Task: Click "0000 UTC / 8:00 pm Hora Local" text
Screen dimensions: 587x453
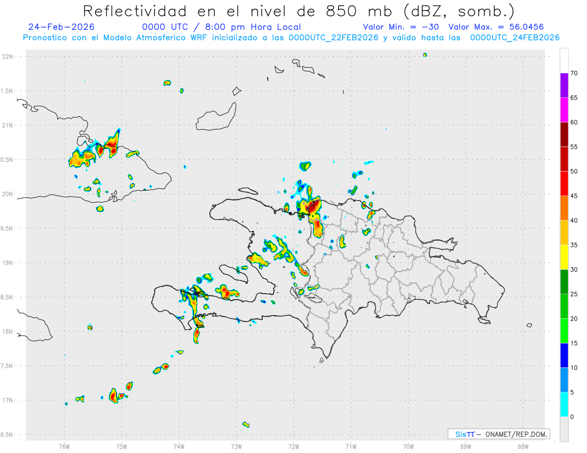Action: pos(222,27)
